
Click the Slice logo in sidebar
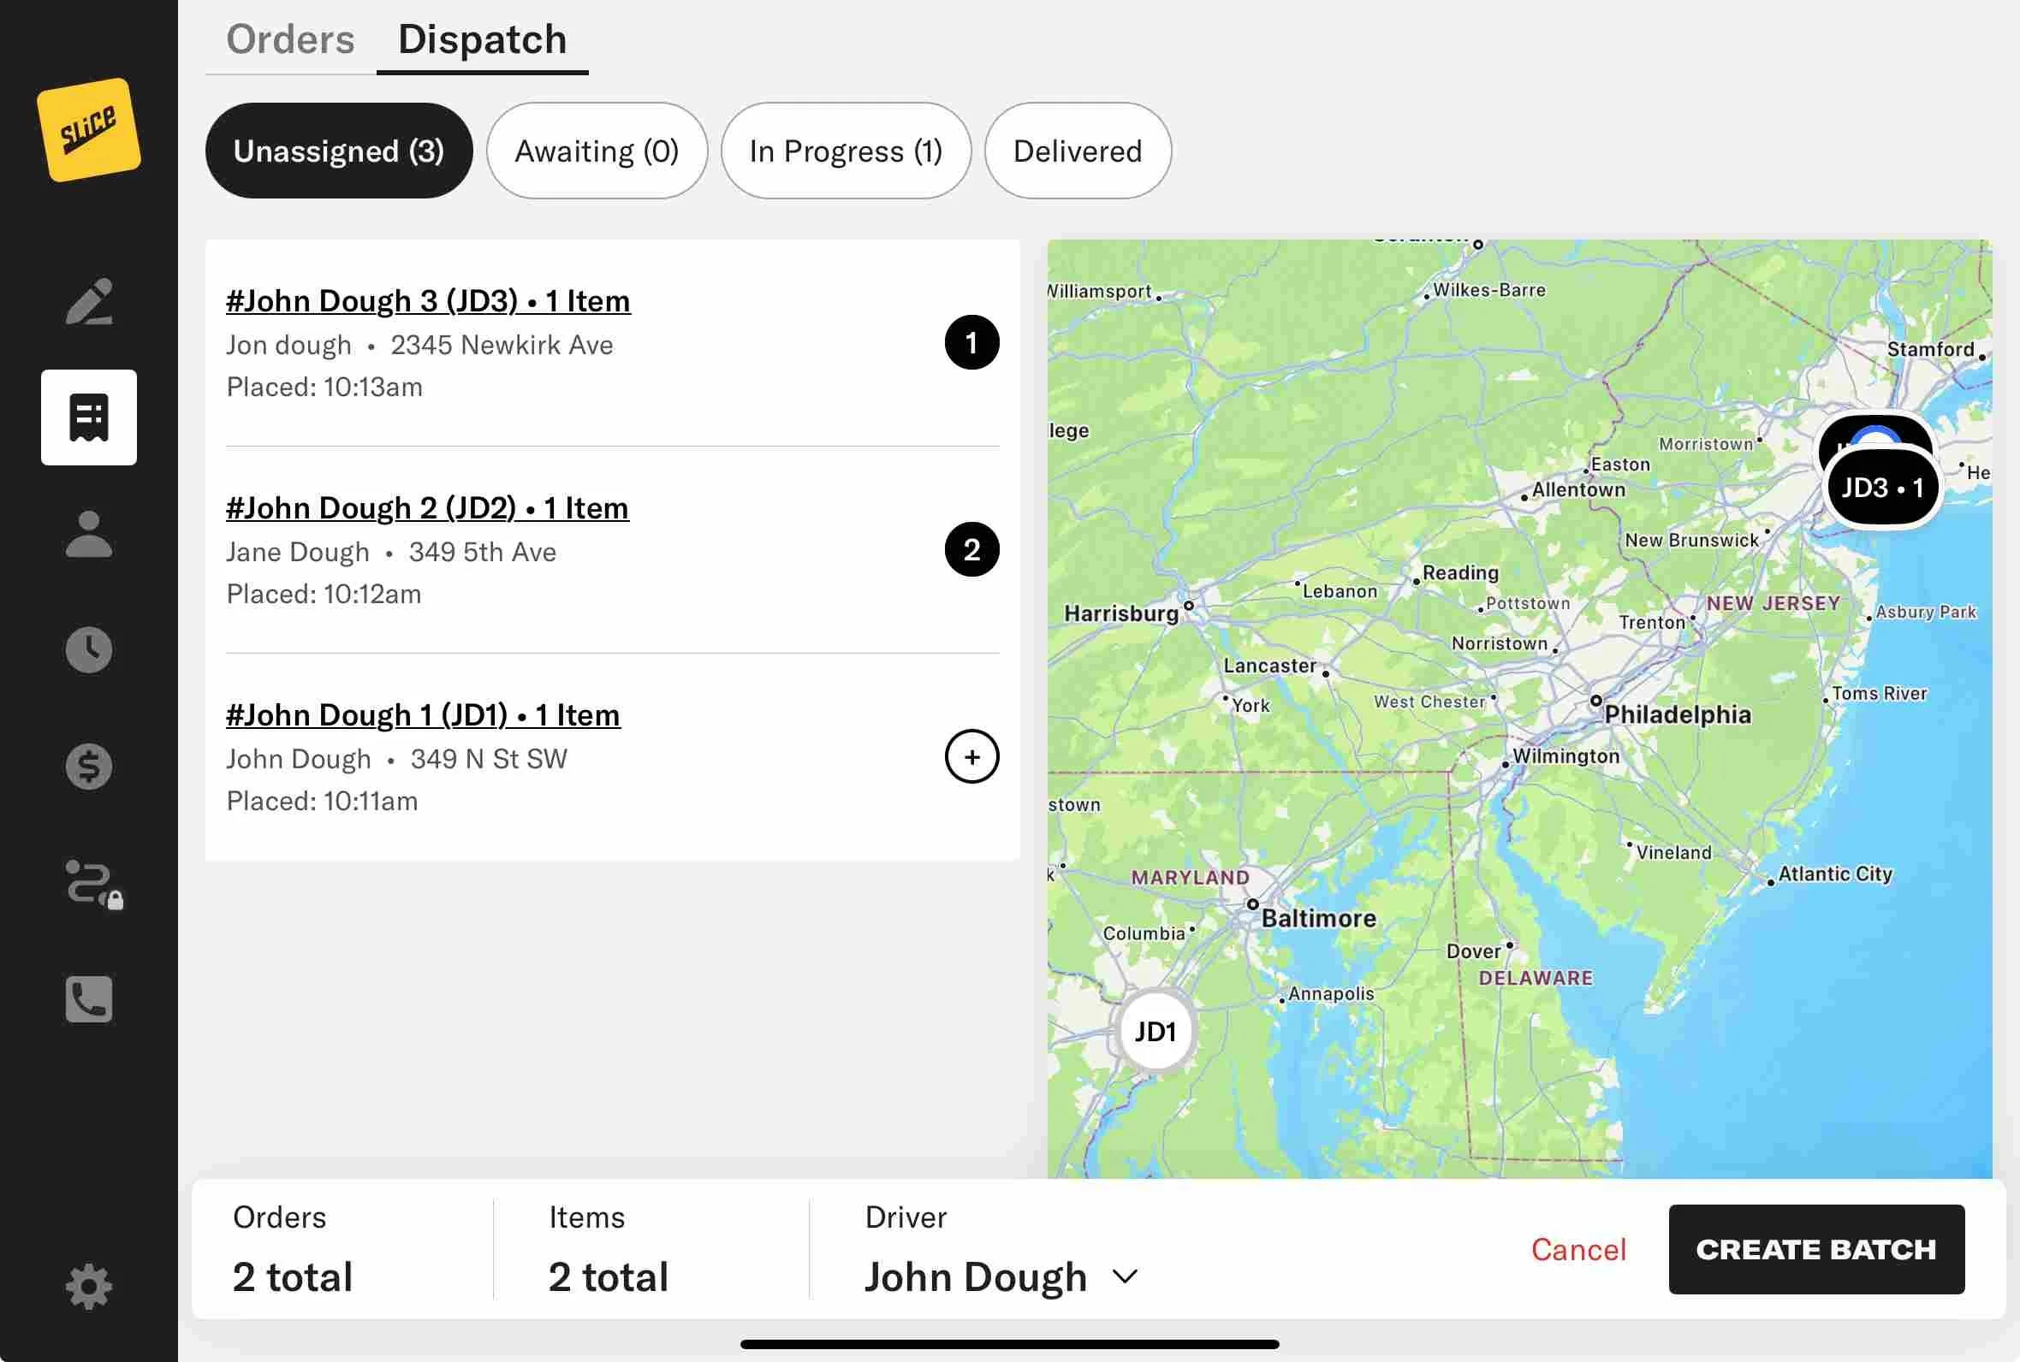[89, 130]
